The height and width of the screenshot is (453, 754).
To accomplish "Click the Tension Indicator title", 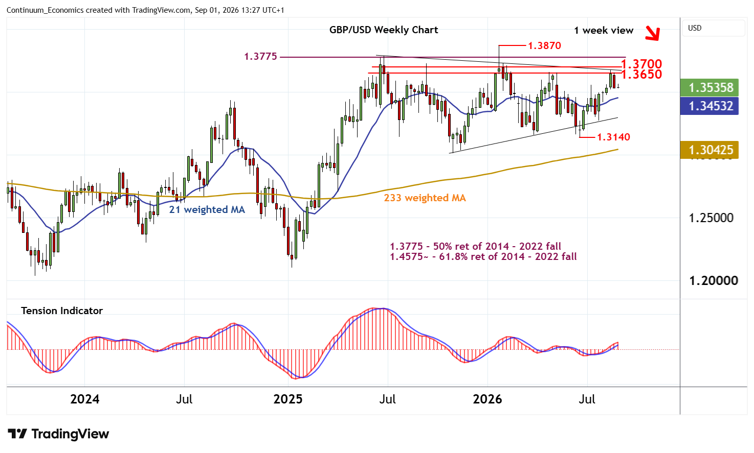I will coord(62,311).
